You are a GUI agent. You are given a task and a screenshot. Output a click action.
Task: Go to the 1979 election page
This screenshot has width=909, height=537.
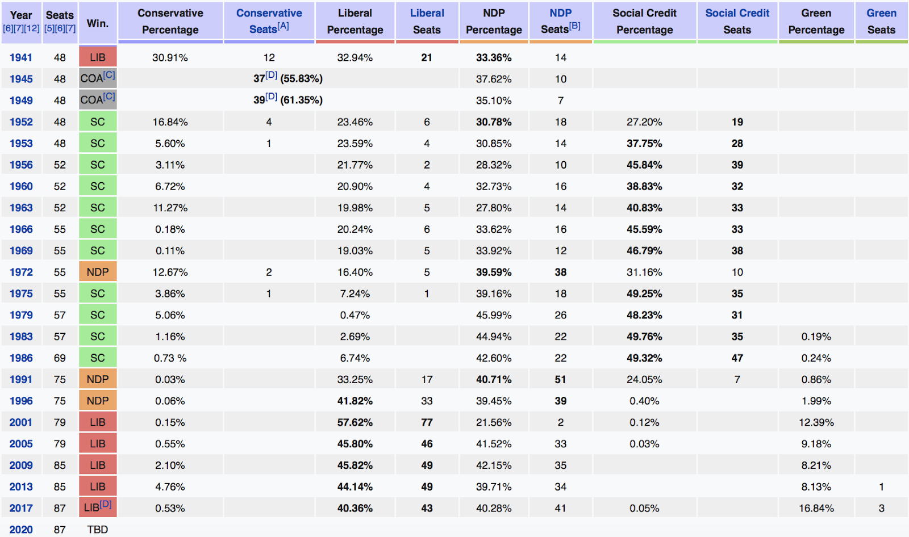coord(21,315)
